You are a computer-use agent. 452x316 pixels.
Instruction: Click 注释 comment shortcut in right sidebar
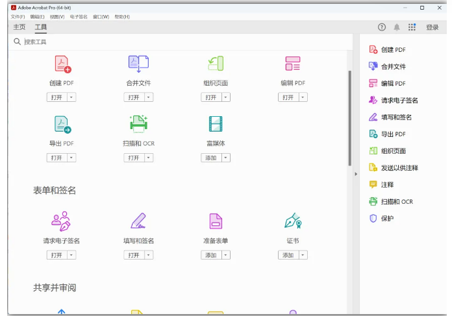(381, 185)
